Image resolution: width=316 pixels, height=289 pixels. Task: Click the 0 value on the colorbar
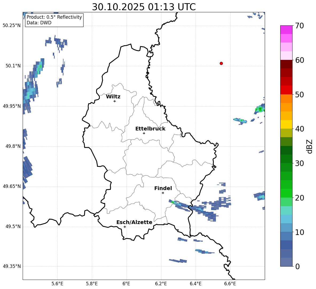point(297,266)
